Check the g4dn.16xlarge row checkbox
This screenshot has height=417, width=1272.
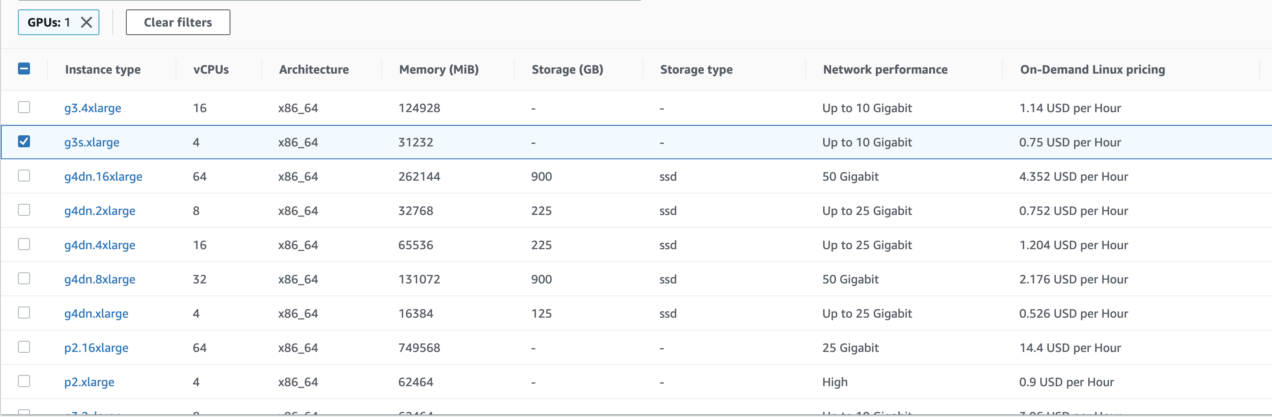24,176
